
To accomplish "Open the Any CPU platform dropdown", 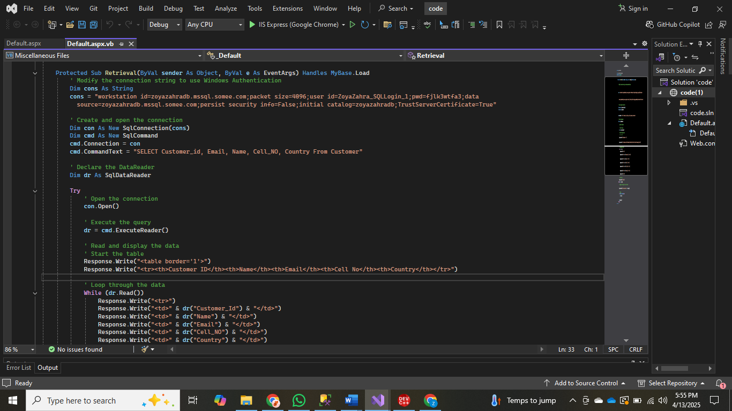I will coord(215,25).
